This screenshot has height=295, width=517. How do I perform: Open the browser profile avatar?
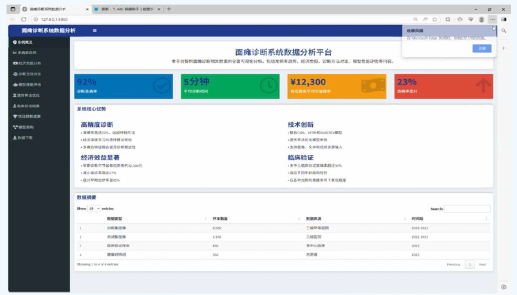click(x=482, y=20)
